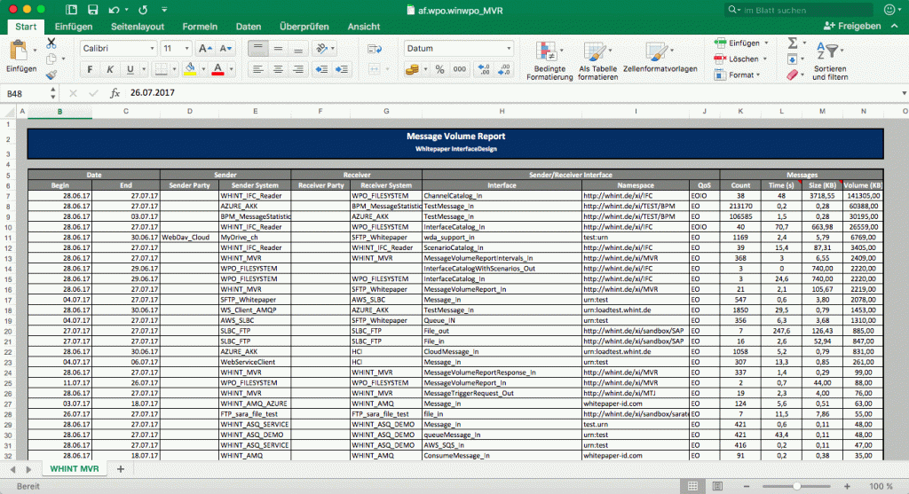The width and height of the screenshot is (909, 494).
Task: Increase indent icon
Action: pos(342,69)
